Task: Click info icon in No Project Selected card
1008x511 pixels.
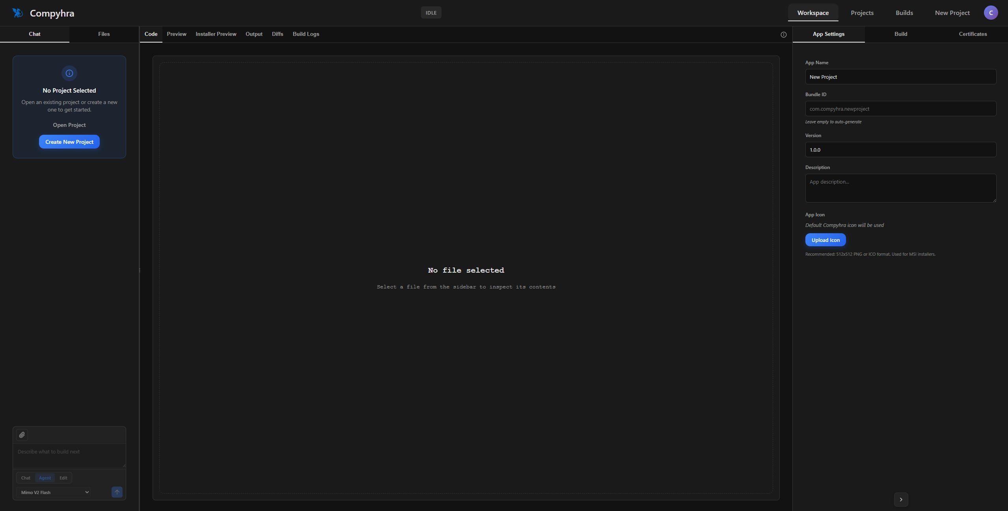Action: point(69,73)
